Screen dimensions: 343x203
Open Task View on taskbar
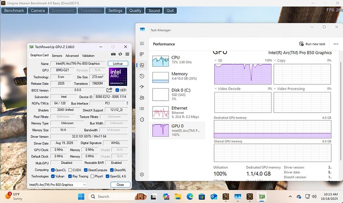pyautogui.click(x=153, y=197)
